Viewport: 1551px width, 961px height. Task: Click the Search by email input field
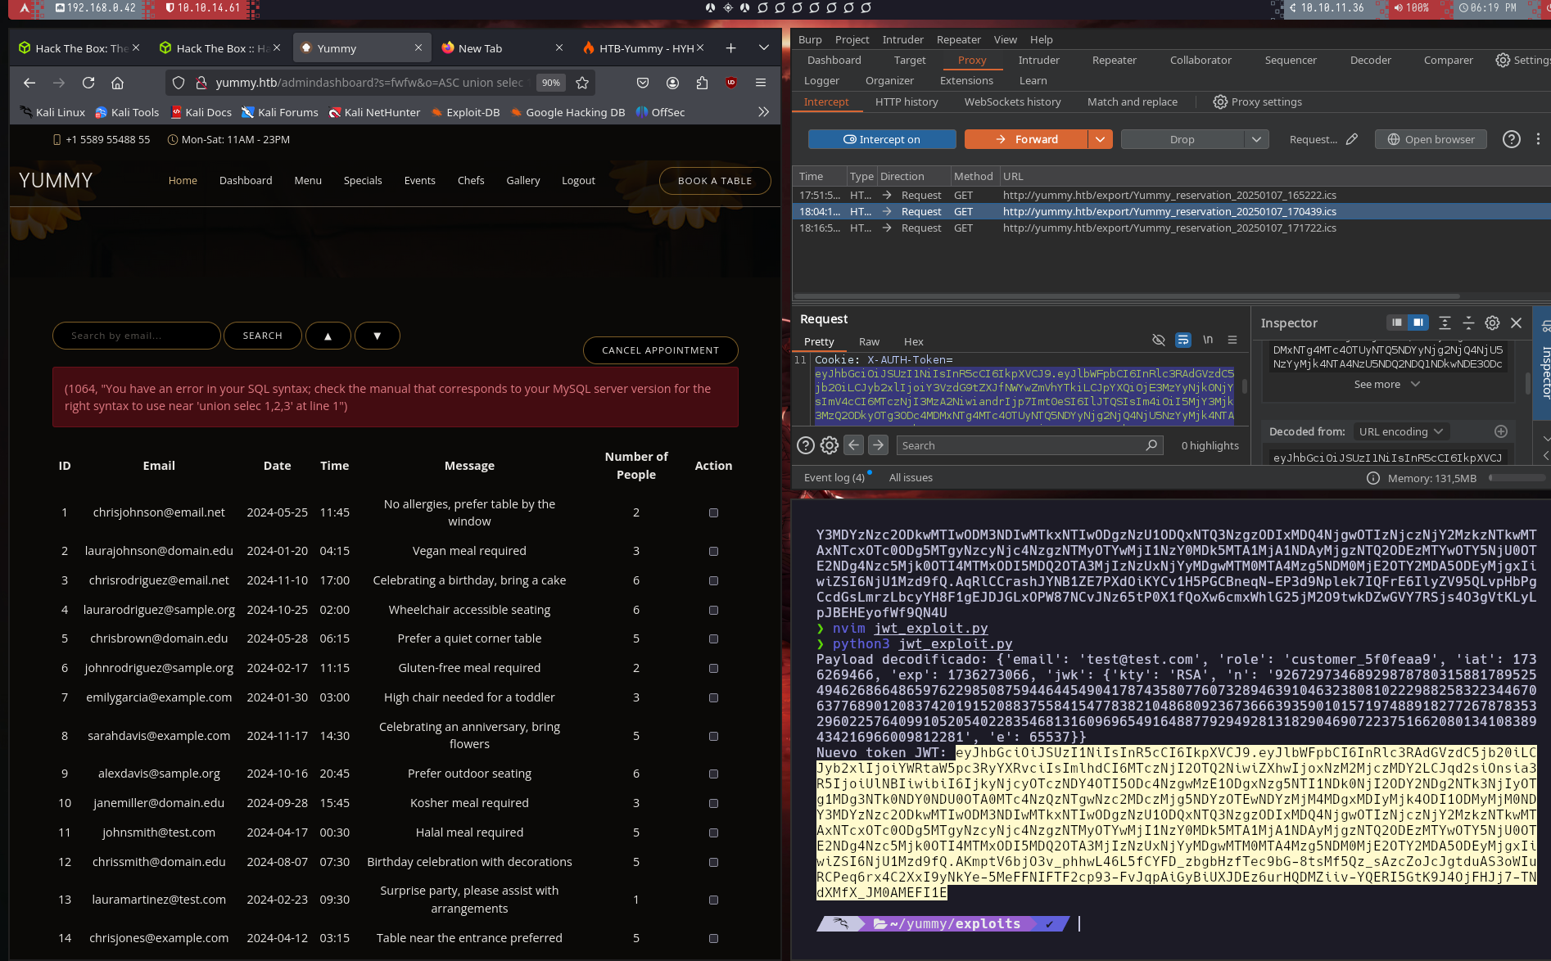(137, 336)
